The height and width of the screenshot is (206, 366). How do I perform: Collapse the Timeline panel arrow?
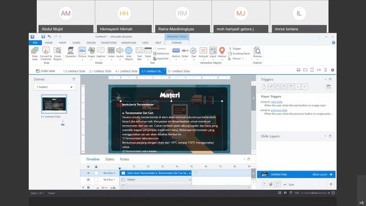tap(244, 159)
